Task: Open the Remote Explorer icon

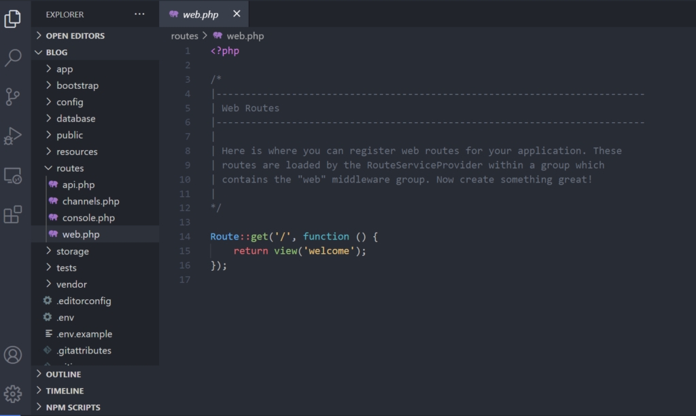Action: coord(13,176)
